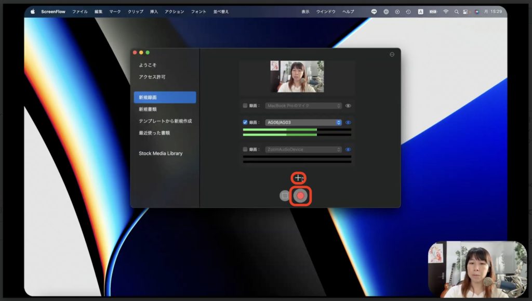Select テンプレートから新規作成 in the sidebar
This screenshot has height=301, width=532.
(x=165, y=121)
